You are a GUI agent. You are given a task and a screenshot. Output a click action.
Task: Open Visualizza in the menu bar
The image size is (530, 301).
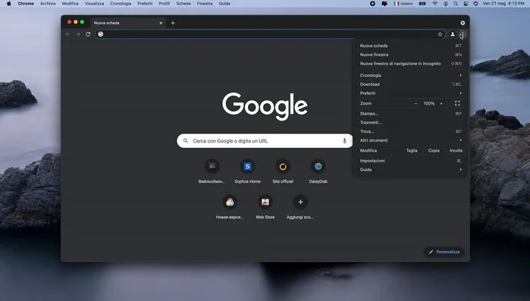94,3
